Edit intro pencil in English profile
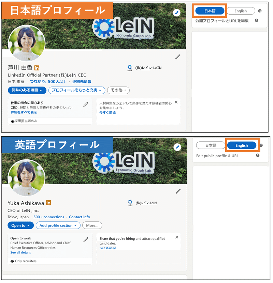The width and height of the screenshot is (273, 283). [178, 191]
